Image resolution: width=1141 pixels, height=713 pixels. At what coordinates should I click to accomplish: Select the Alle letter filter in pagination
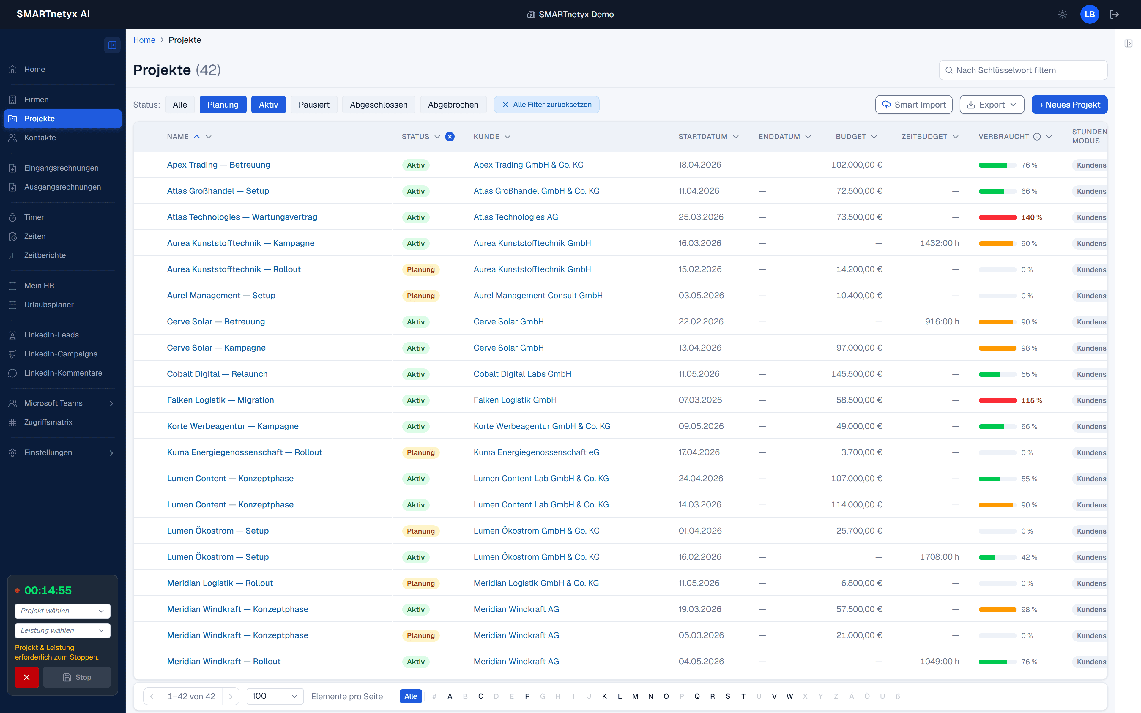[411, 696]
